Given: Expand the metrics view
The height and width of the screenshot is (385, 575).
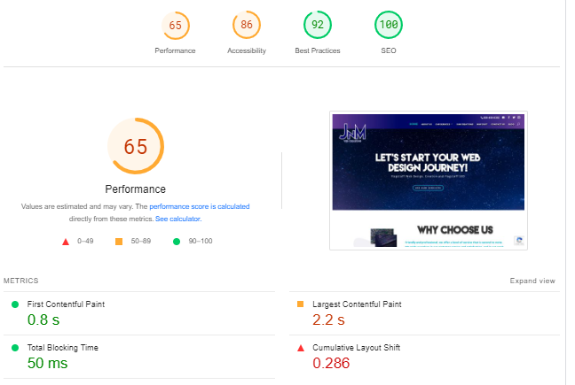Looking at the screenshot, I should click(x=532, y=281).
